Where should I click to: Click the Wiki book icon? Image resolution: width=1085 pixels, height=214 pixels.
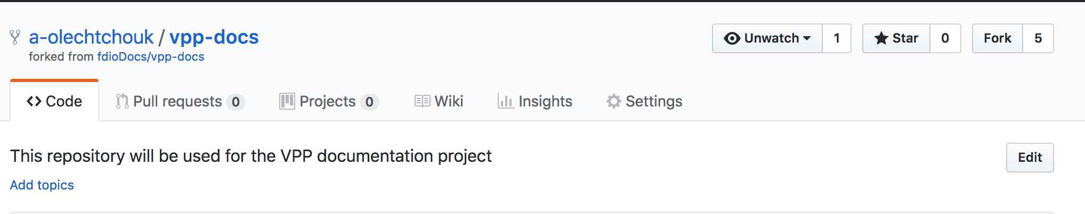pos(422,101)
